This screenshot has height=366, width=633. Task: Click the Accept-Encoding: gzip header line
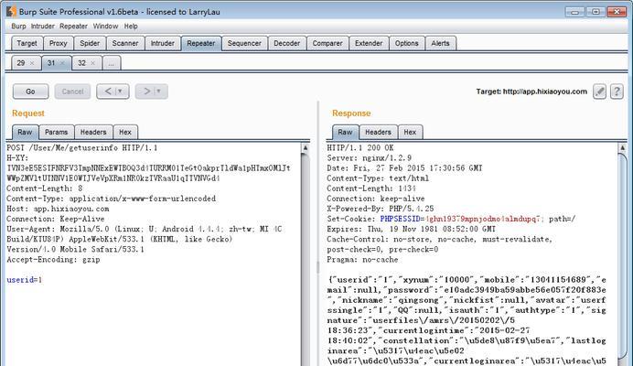53,259
